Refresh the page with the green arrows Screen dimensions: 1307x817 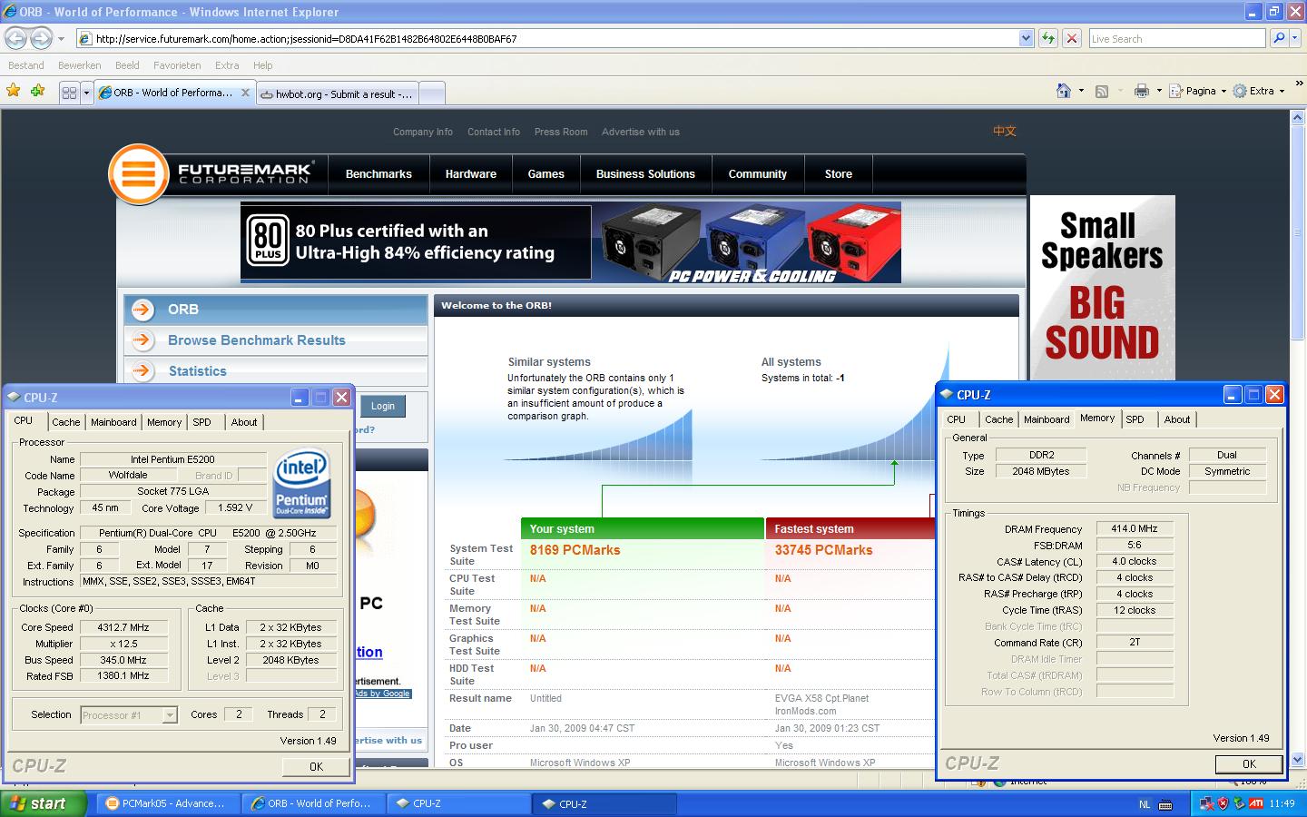pos(1048,38)
